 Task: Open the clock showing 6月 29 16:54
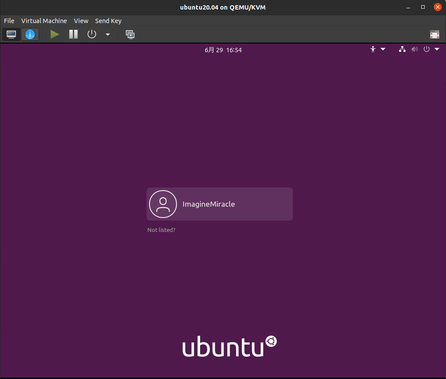(x=223, y=50)
